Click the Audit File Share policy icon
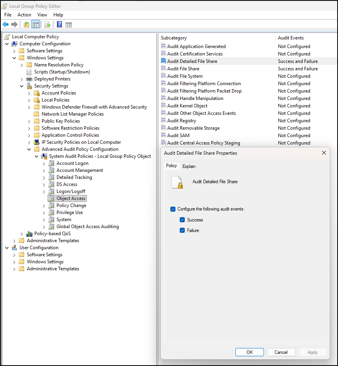Viewport: 338px width, 366px height. click(163, 68)
